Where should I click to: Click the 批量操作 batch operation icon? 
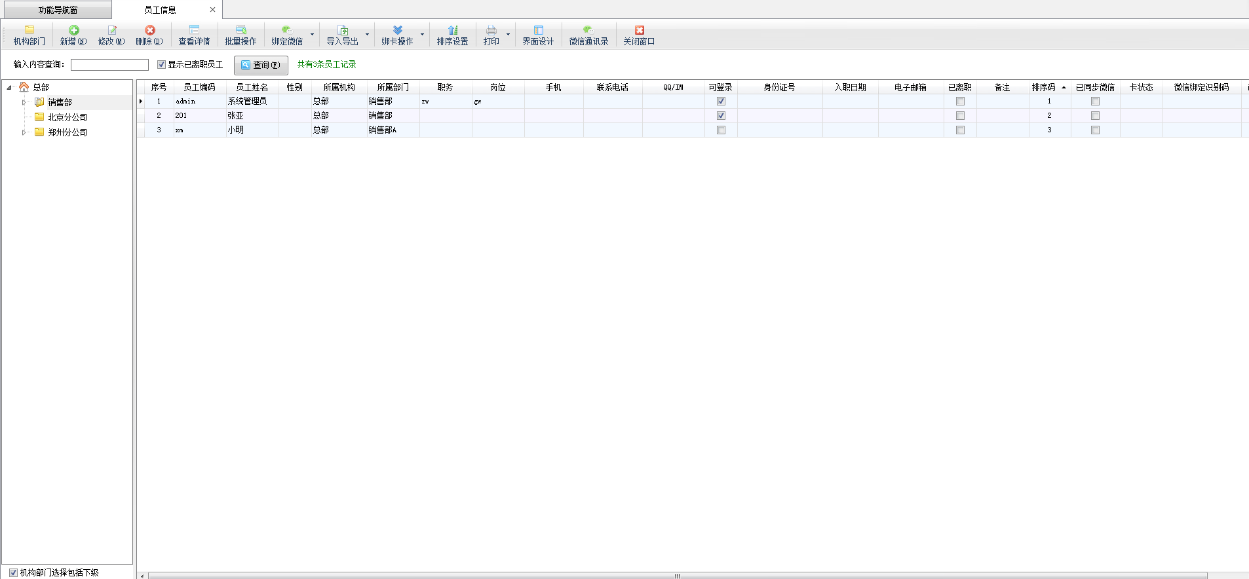[240, 30]
